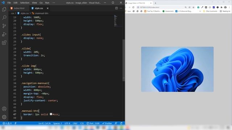Viewport: 232px width, 130px height.
Task: Click style.css in breadcrumb
Action: 23,13
